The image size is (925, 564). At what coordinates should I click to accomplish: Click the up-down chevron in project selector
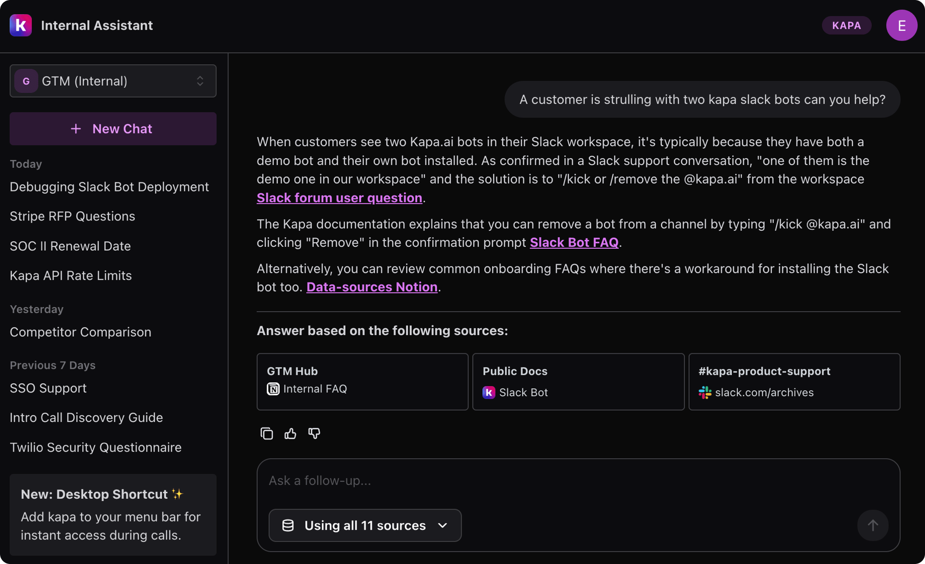200,81
